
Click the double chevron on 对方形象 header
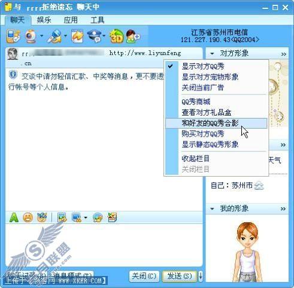point(284,54)
